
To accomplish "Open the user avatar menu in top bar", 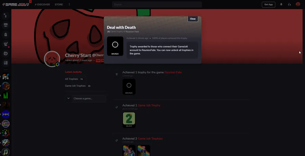I will tap(298, 4).
